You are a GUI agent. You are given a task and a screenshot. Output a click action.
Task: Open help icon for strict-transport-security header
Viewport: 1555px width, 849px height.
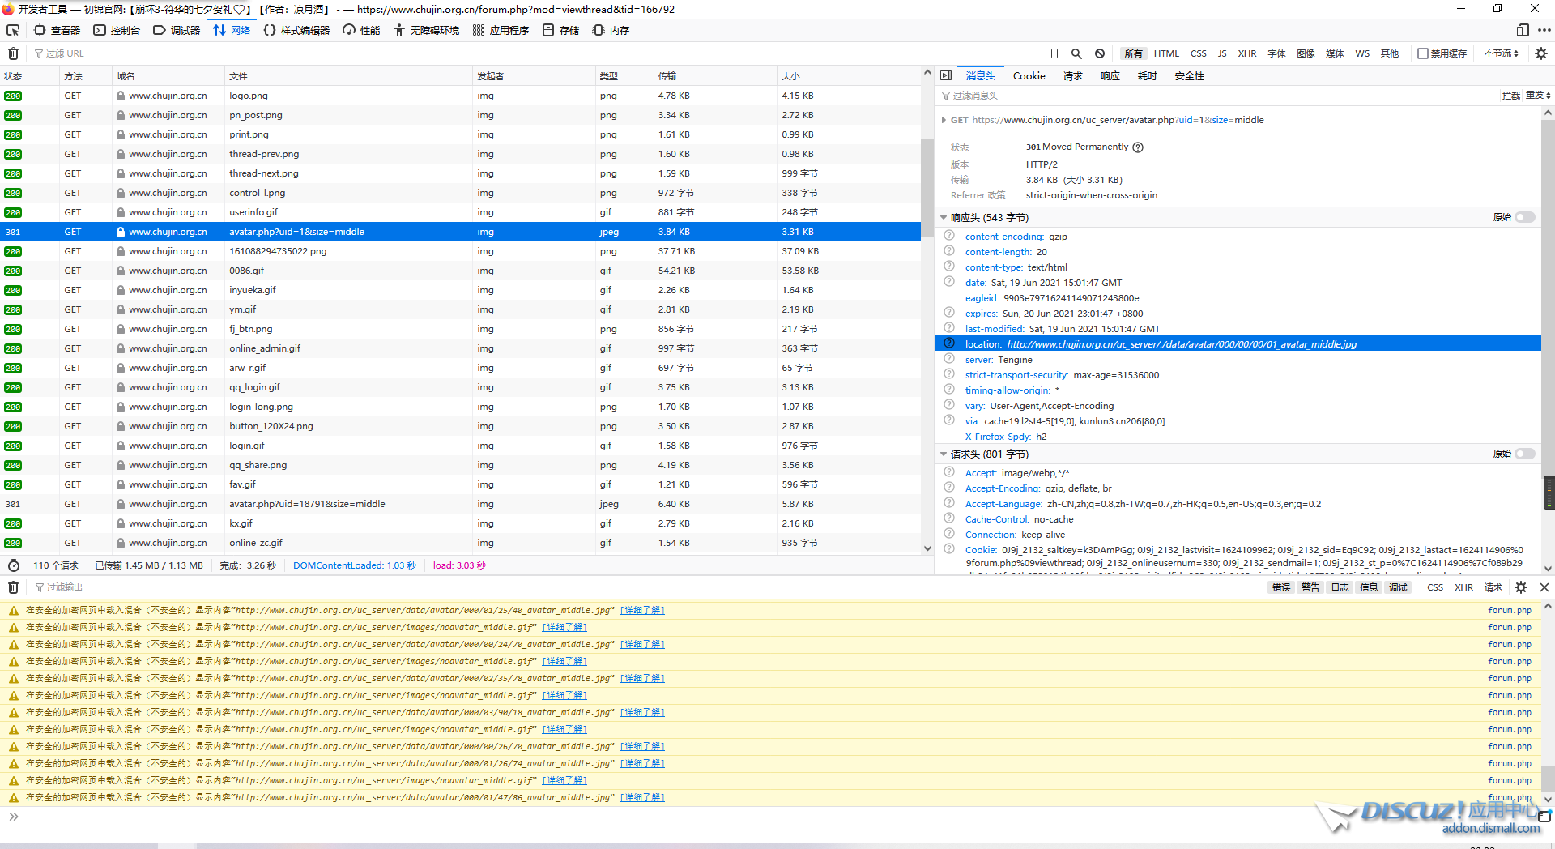(949, 374)
